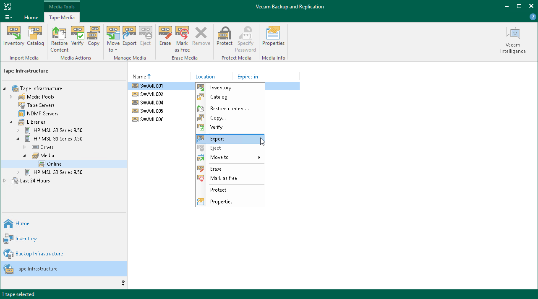Select Copy... in the context menu

tap(230, 118)
